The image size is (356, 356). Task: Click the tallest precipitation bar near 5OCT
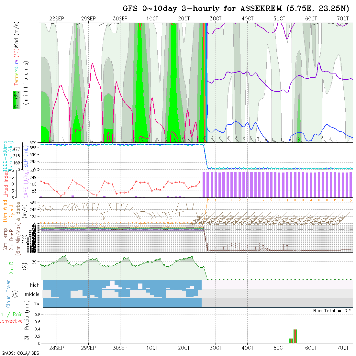pos(295,336)
